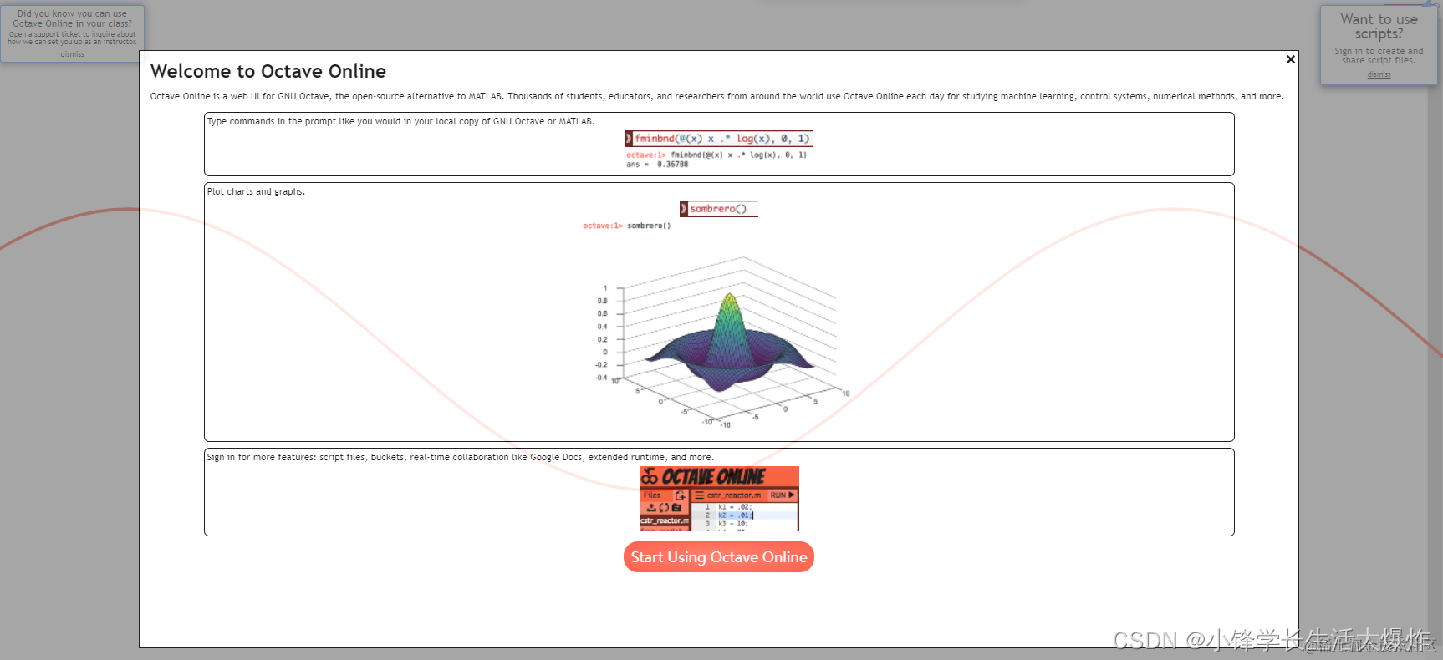Click 'Plot charts and graphs.' text
This screenshot has height=660, width=1443.
tap(256, 191)
